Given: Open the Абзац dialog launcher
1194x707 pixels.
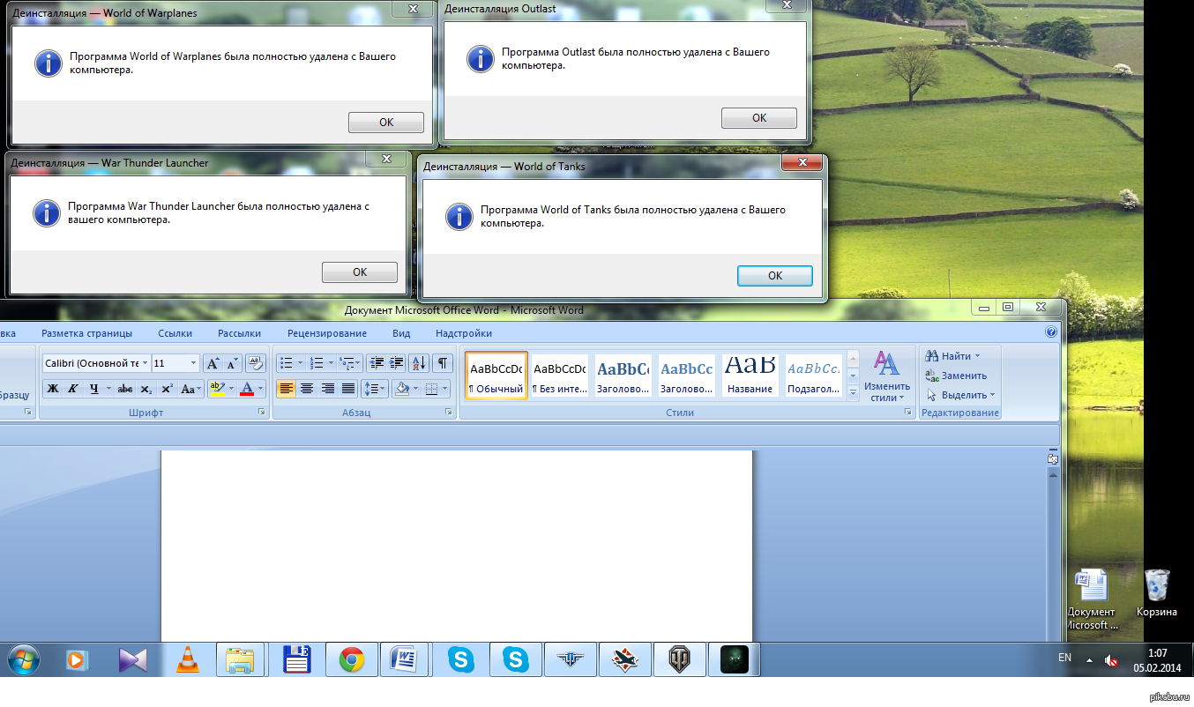Looking at the screenshot, I should point(451,413).
